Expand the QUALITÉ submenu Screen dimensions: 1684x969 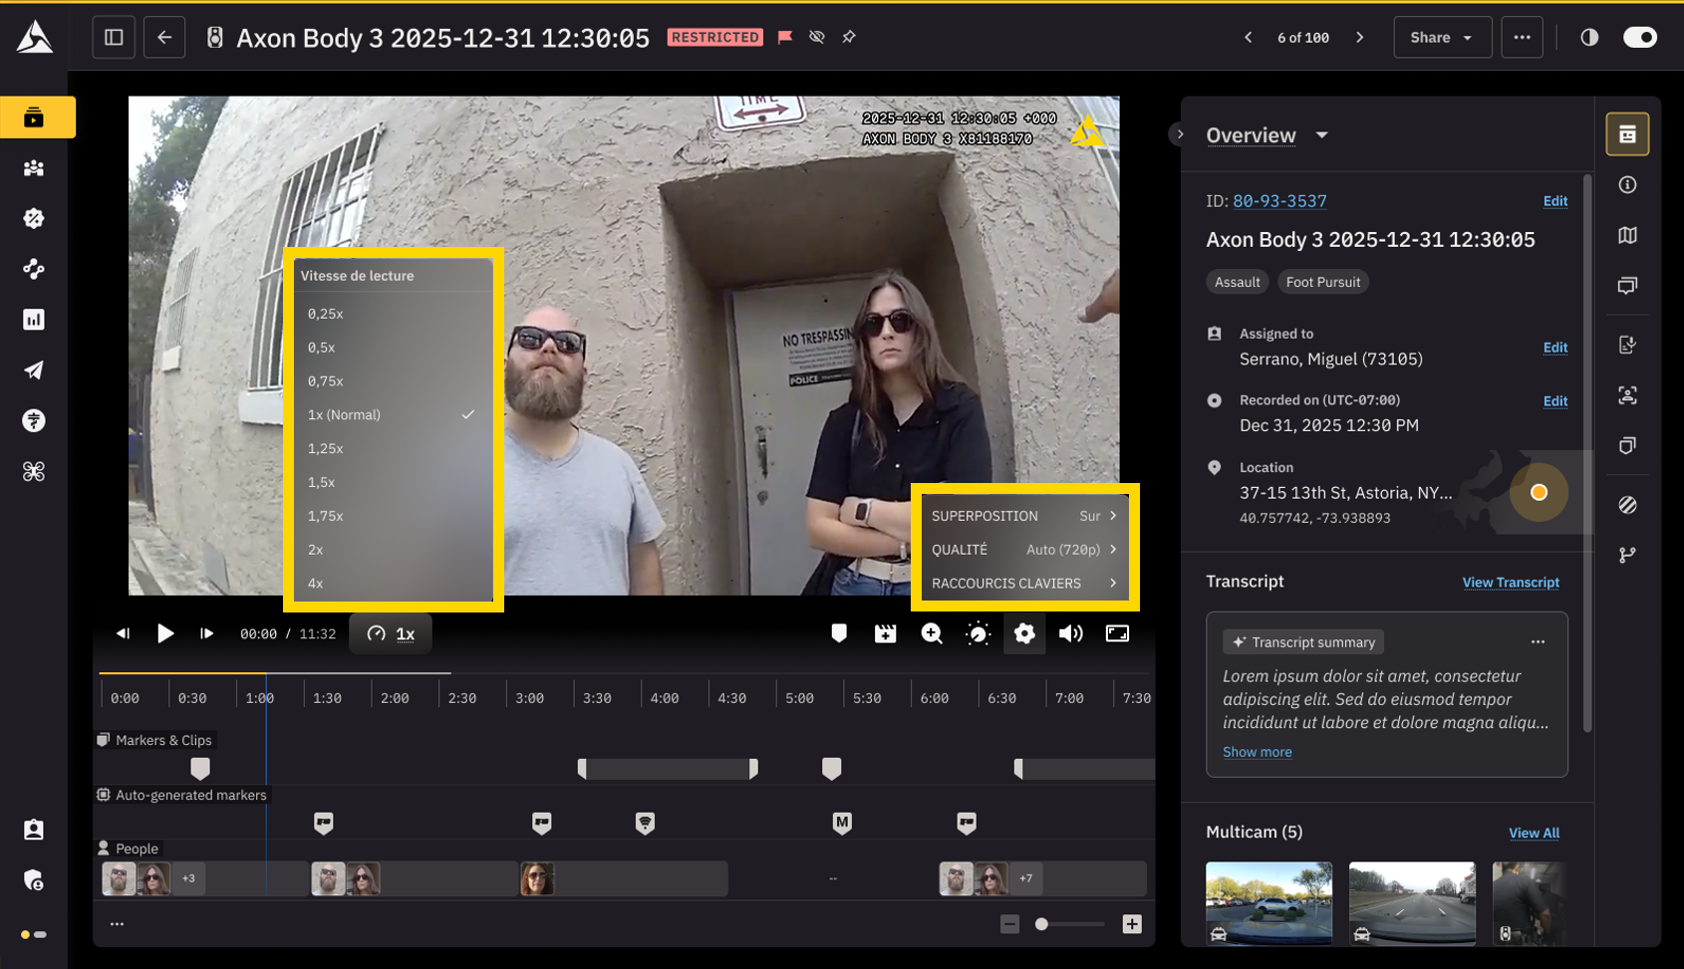1023,550
